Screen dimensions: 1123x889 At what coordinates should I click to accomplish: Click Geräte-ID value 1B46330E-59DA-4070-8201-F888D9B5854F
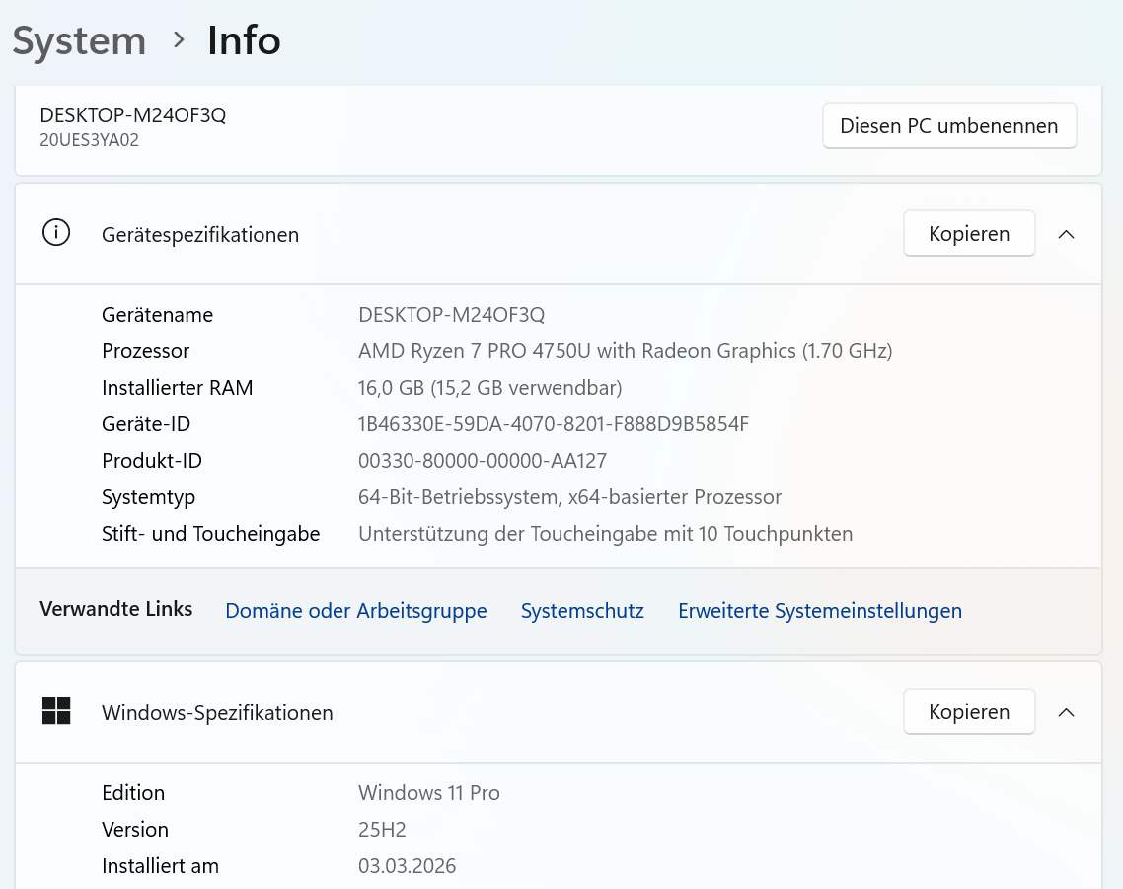tap(554, 424)
